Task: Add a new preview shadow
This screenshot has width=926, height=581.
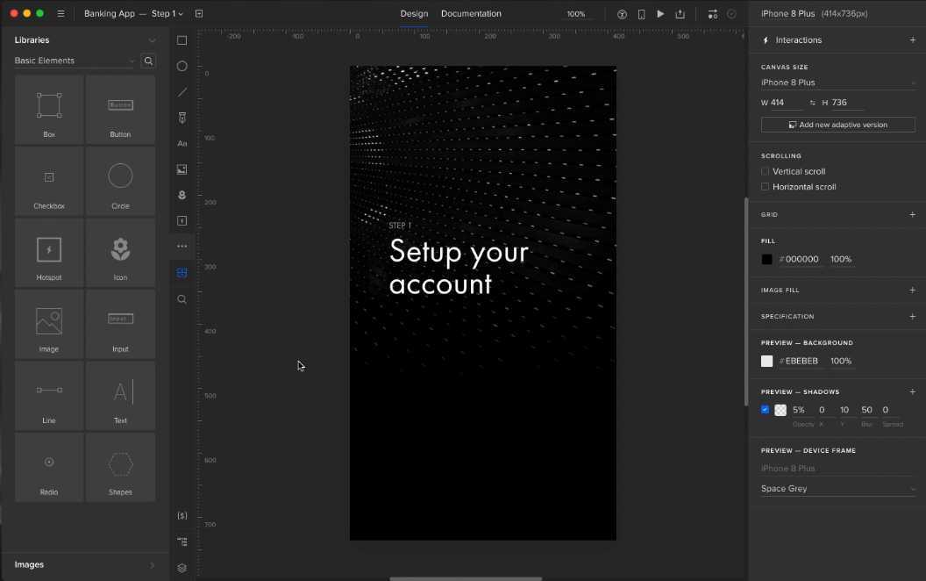Action: (913, 391)
